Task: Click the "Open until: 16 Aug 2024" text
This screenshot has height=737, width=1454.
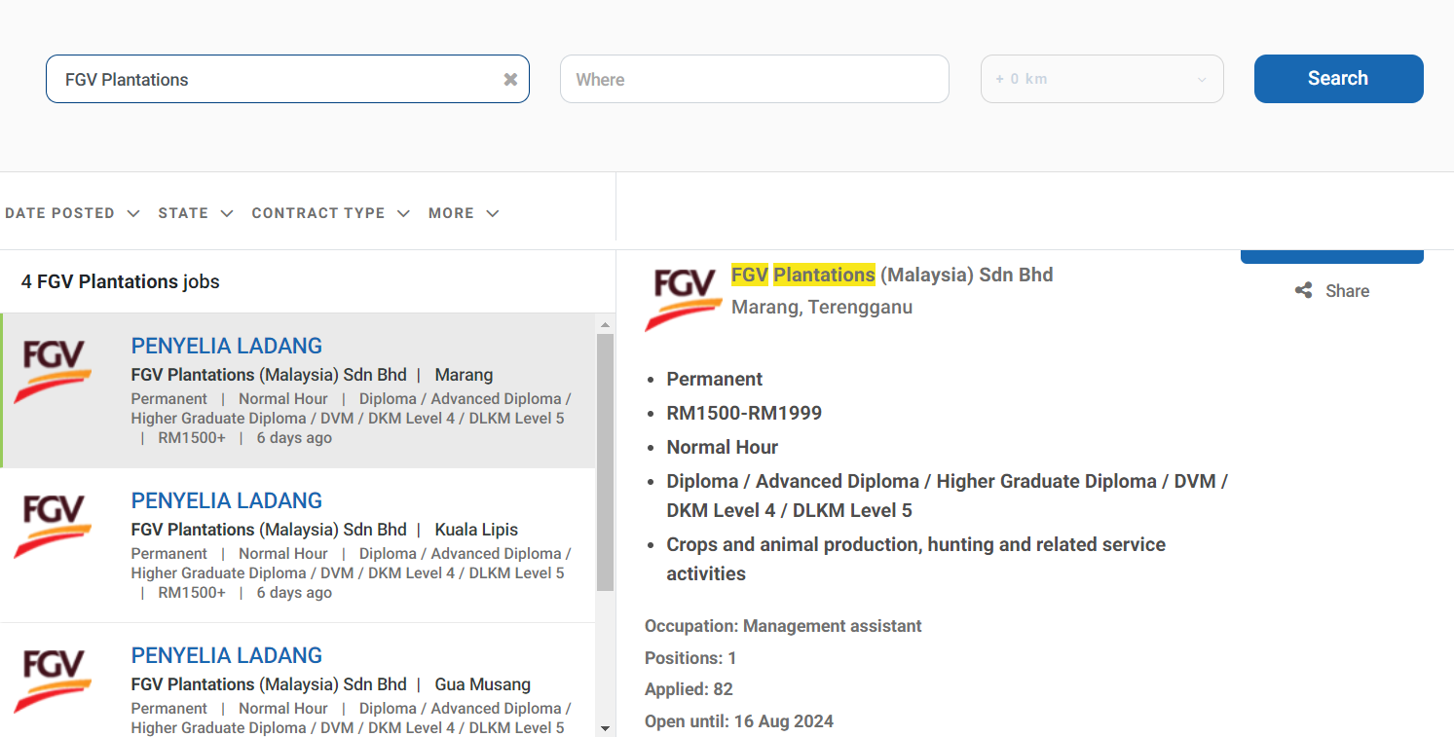Action: (739, 721)
